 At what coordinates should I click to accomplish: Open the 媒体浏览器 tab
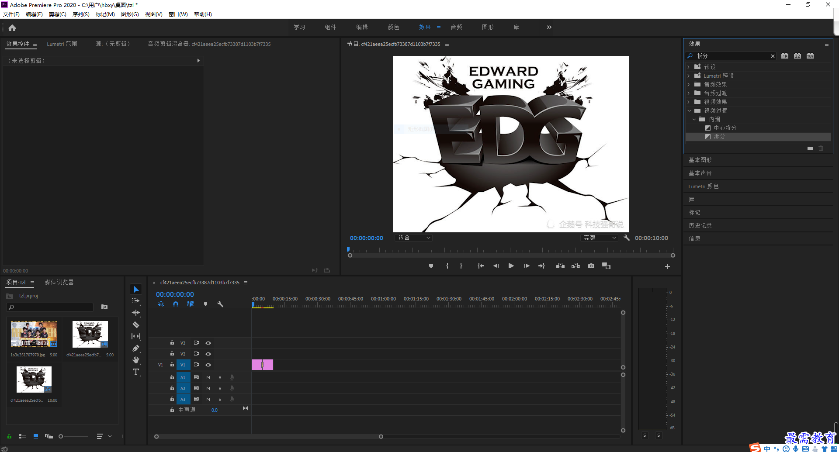pyautogui.click(x=59, y=283)
